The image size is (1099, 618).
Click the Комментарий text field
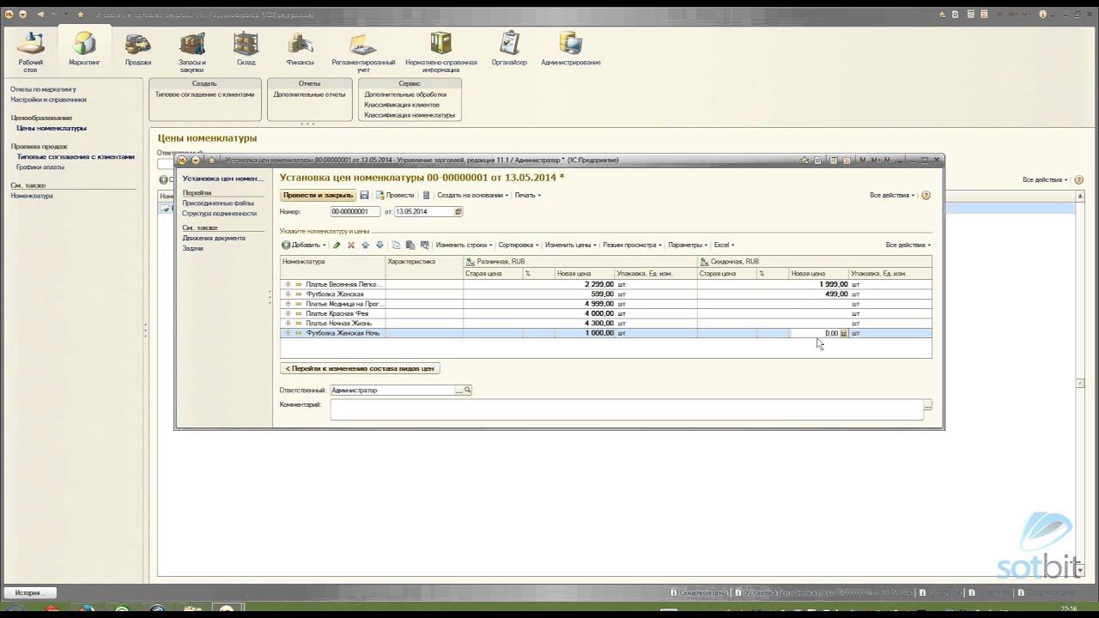[627, 409]
